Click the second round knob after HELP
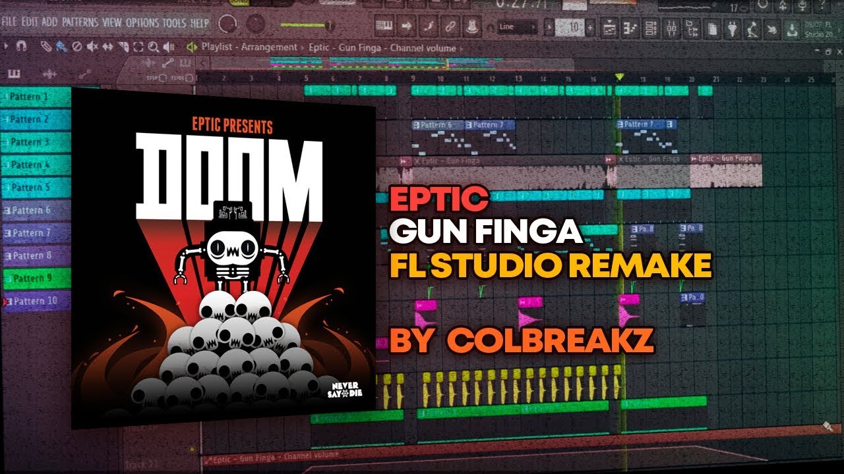This screenshot has width=844, height=474. coord(255,23)
